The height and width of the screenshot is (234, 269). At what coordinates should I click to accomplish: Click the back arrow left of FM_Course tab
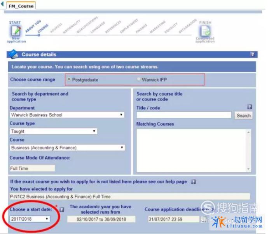[2, 4]
